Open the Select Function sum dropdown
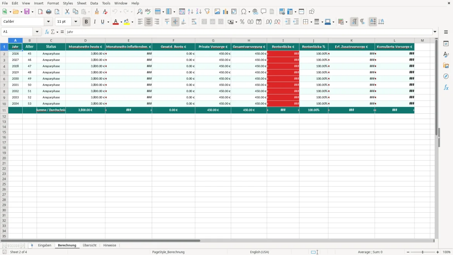Image resolution: width=453 pixels, height=255 pixels. (57, 32)
